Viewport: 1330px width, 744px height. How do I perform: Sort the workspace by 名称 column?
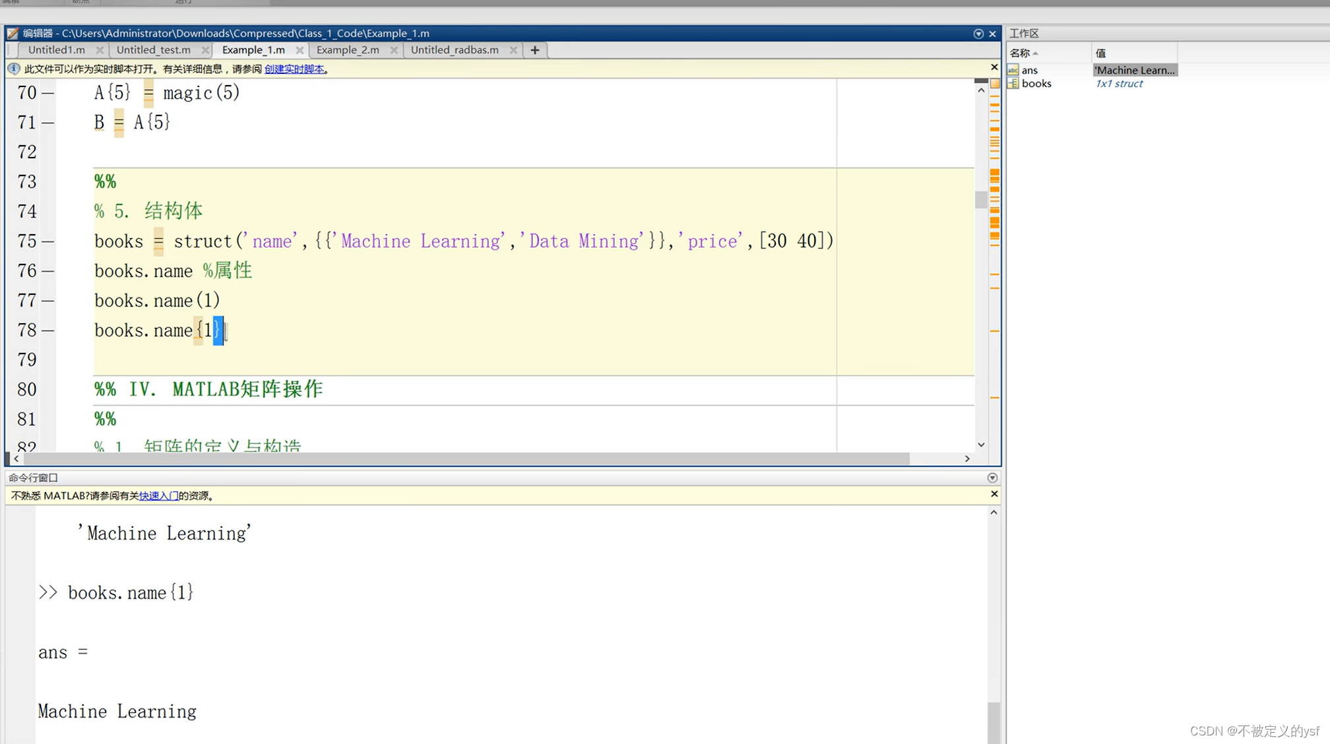click(1020, 53)
